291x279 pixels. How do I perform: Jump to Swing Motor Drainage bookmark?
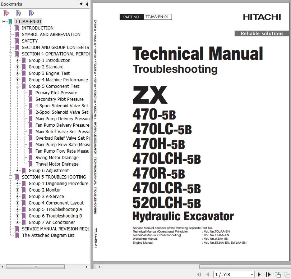pyautogui.click(x=57, y=158)
